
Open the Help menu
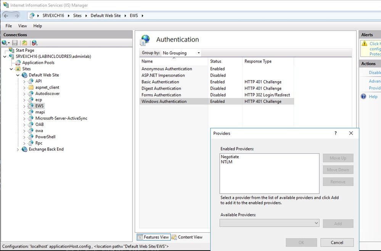38,26
